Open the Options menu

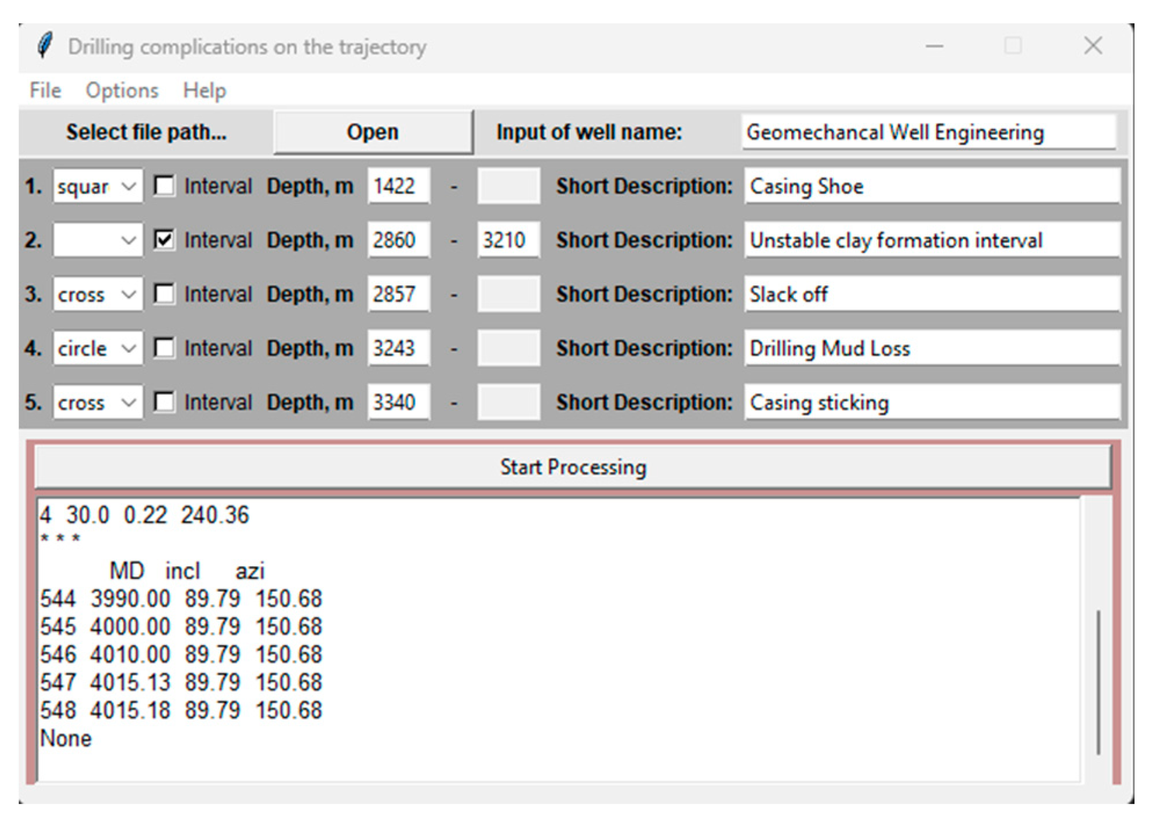pos(122,90)
